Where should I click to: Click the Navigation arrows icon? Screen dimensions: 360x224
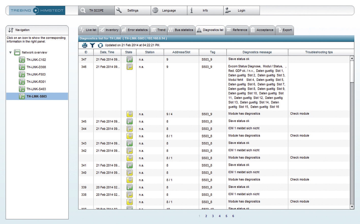[11, 30]
